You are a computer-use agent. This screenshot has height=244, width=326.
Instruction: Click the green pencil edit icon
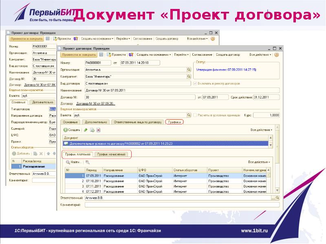pyautogui.click(x=86, y=130)
